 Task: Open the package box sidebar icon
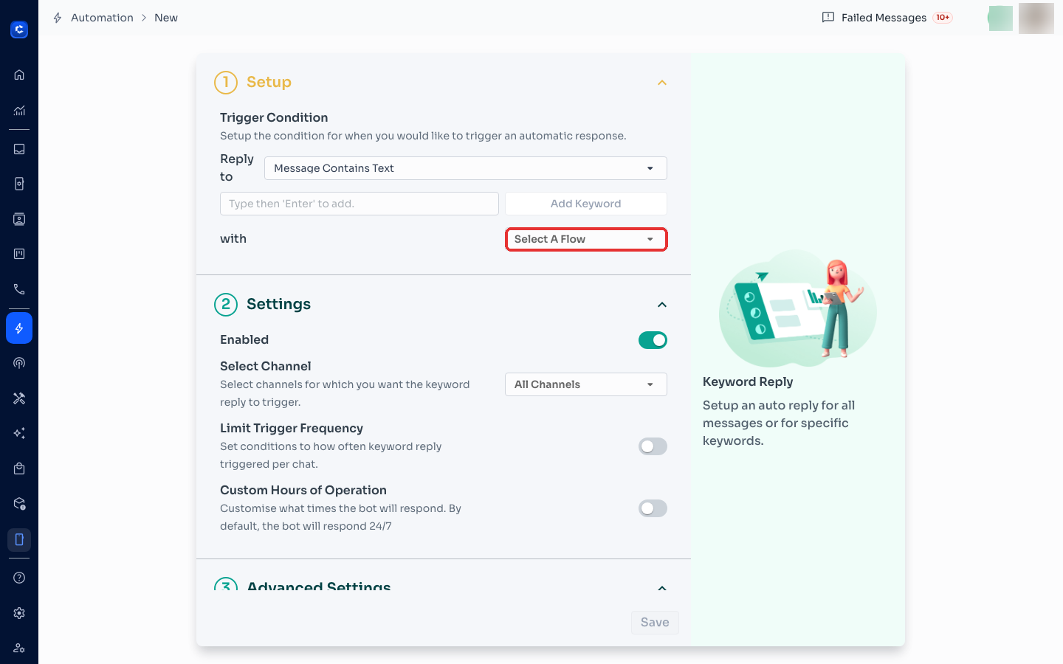pyautogui.click(x=19, y=504)
